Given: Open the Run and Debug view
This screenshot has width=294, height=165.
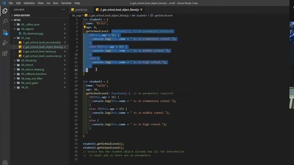Looking at the screenshot, I should click(5, 43).
